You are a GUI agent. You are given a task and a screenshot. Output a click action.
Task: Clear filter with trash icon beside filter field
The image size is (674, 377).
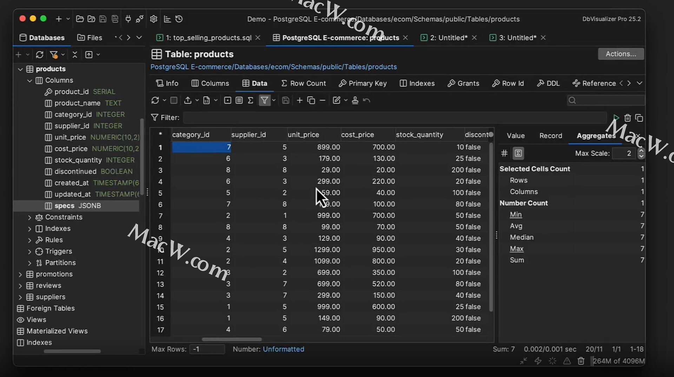(628, 118)
